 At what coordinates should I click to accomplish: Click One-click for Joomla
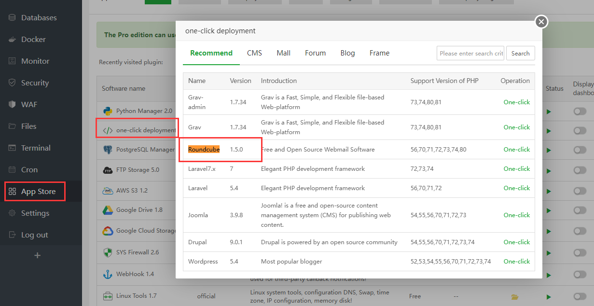[516, 215]
